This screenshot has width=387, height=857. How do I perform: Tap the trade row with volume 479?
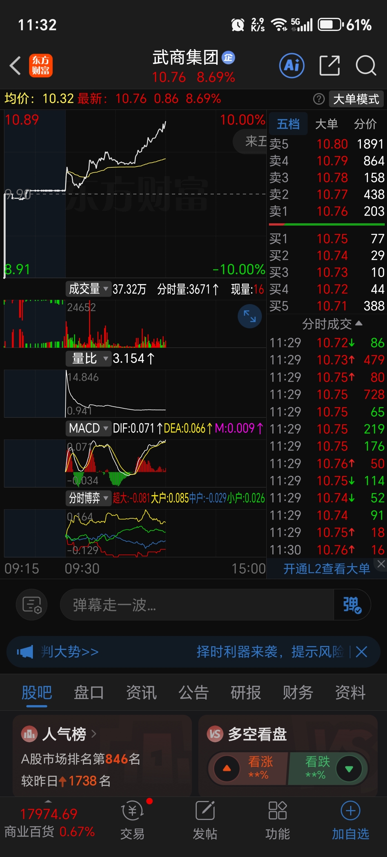(327, 360)
